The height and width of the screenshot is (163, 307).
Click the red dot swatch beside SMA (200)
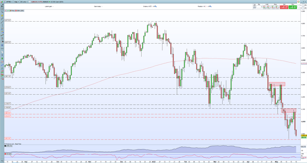pyautogui.click(x=16, y=10)
